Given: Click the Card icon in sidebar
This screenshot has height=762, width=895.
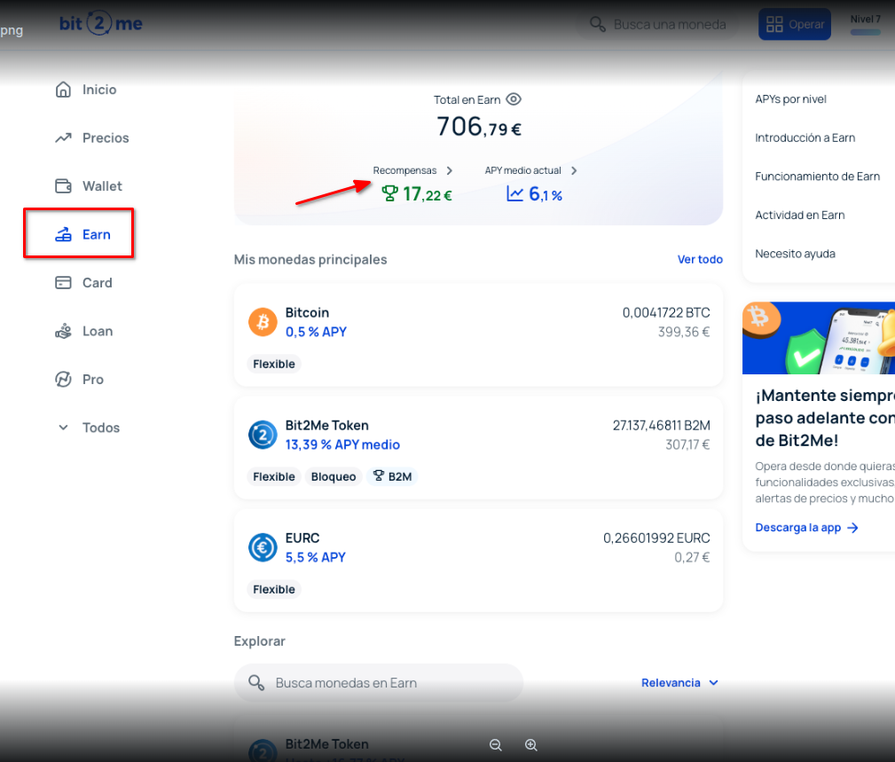Looking at the screenshot, I should pyautogui.click(x=63, y=283).
